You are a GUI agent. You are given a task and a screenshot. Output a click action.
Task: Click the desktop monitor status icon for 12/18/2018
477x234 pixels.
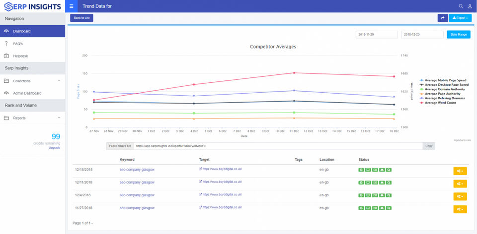[368, 170]
